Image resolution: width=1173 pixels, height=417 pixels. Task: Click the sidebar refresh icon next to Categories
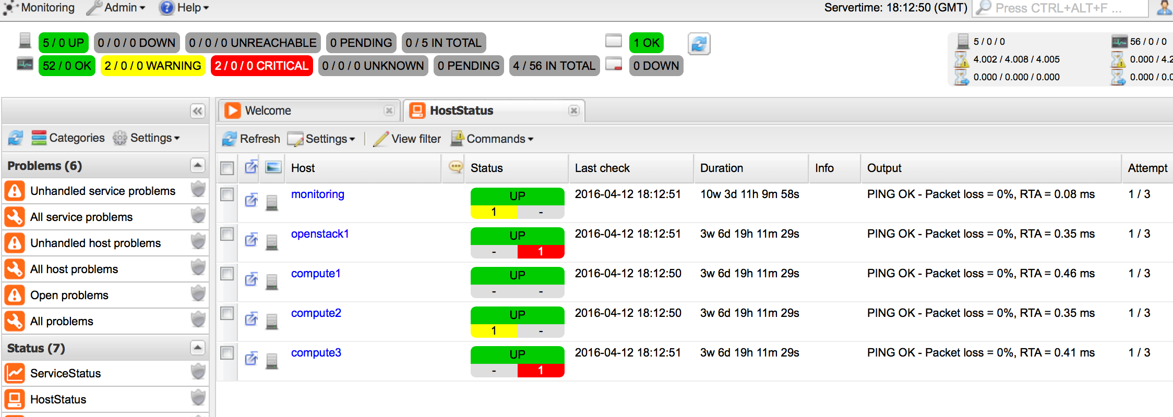16,138
